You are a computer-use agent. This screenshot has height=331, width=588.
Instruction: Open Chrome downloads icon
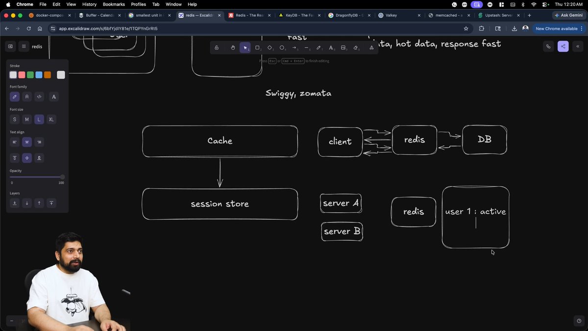coord(514,28)
